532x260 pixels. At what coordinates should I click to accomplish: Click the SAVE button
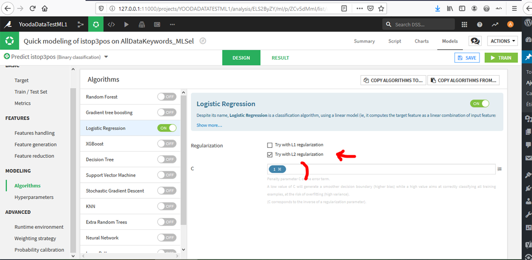tap(467, 58)
